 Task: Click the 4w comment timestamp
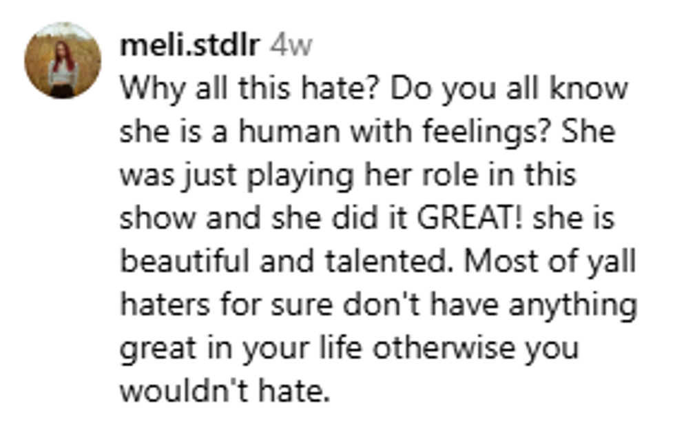[291, 45]
